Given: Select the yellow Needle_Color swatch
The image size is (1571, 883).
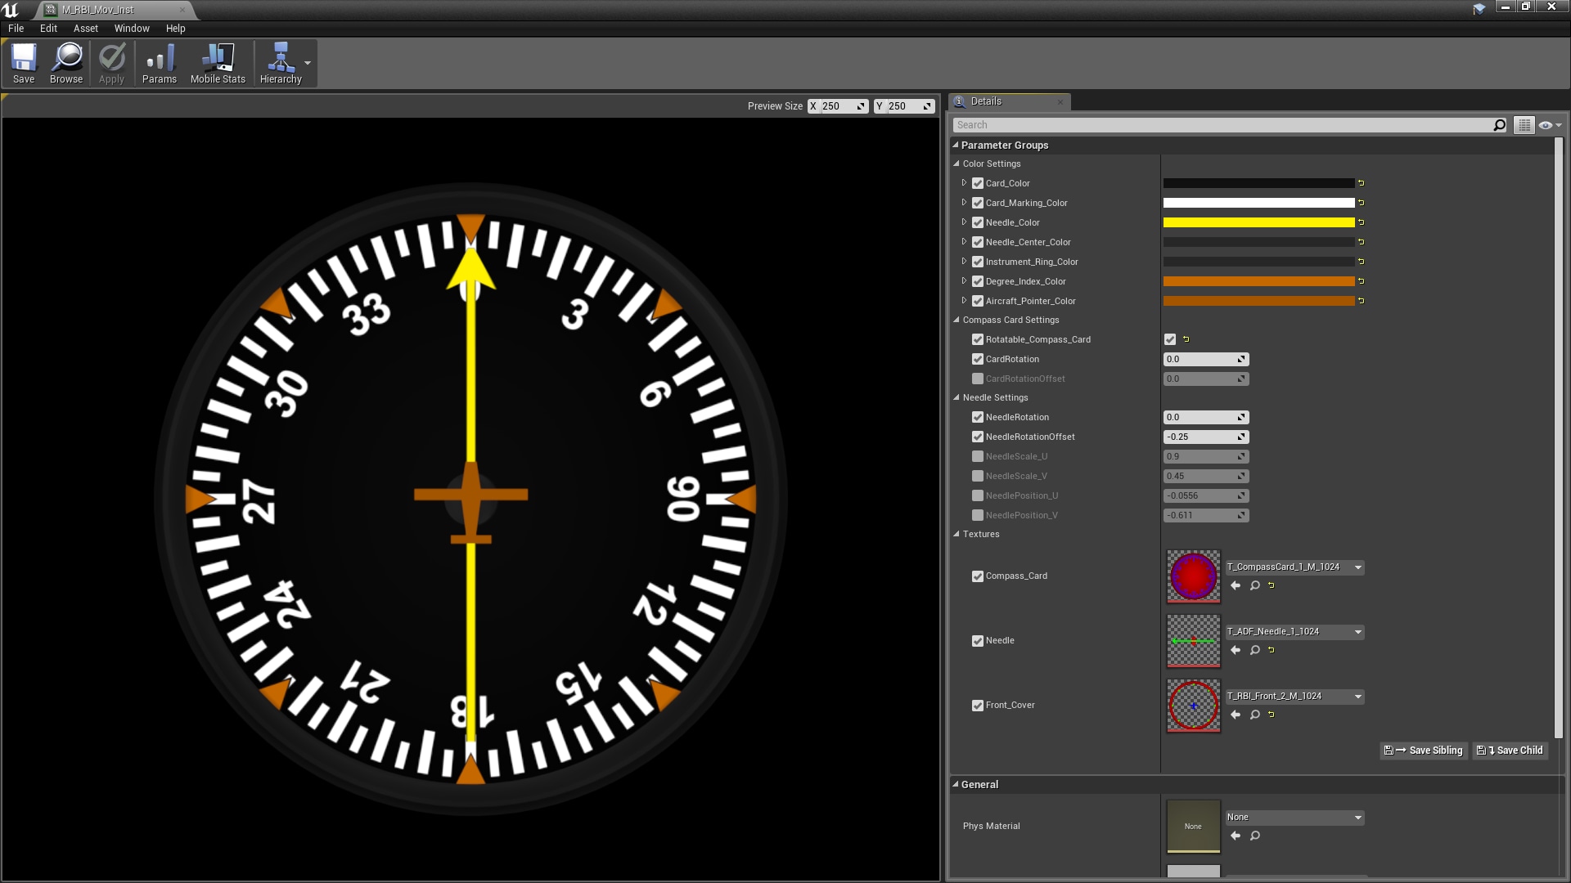Looking at the screenshot, I should tap(1260, 222).
